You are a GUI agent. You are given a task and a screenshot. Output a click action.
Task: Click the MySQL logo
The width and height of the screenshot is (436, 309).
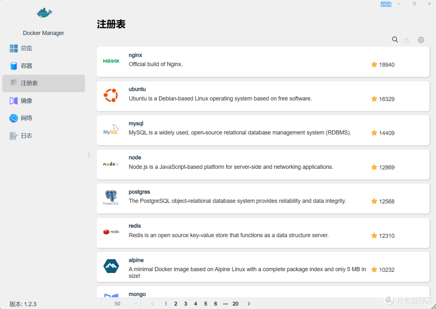111,130
